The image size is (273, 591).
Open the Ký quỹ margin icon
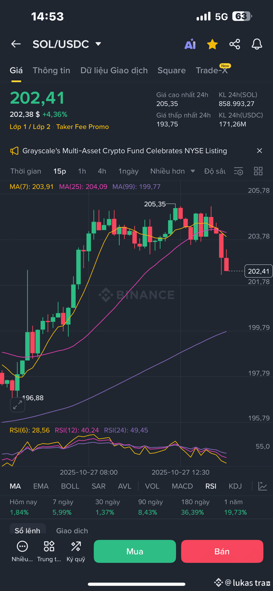point(76,551)
